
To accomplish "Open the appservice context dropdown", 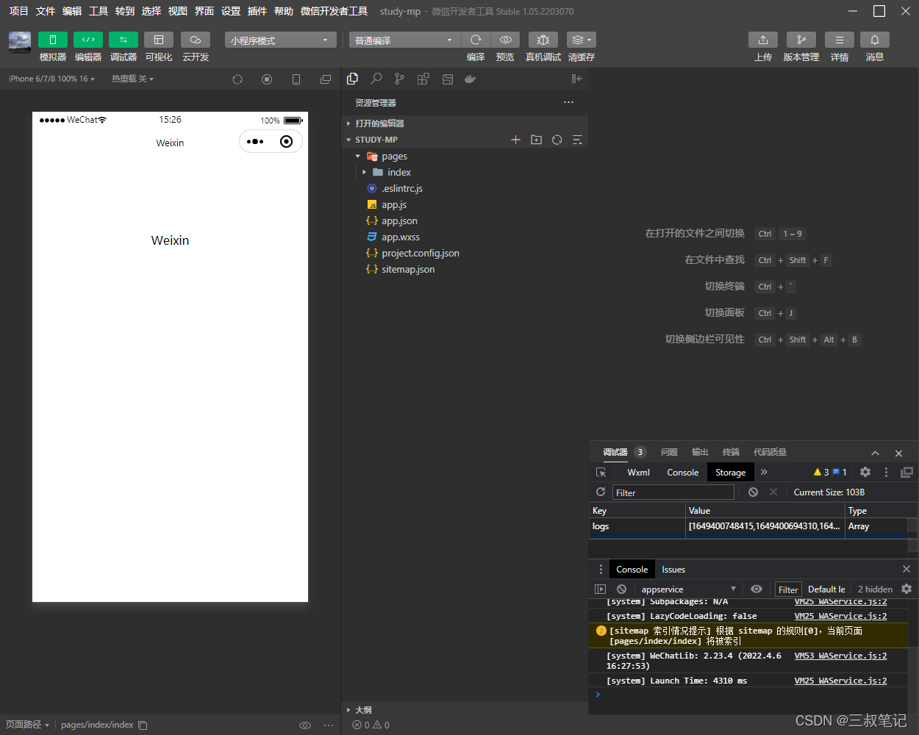I will coord(687,589).
